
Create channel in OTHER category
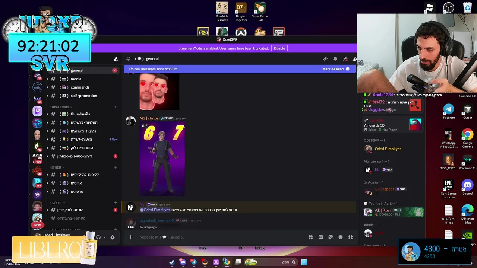115,167
